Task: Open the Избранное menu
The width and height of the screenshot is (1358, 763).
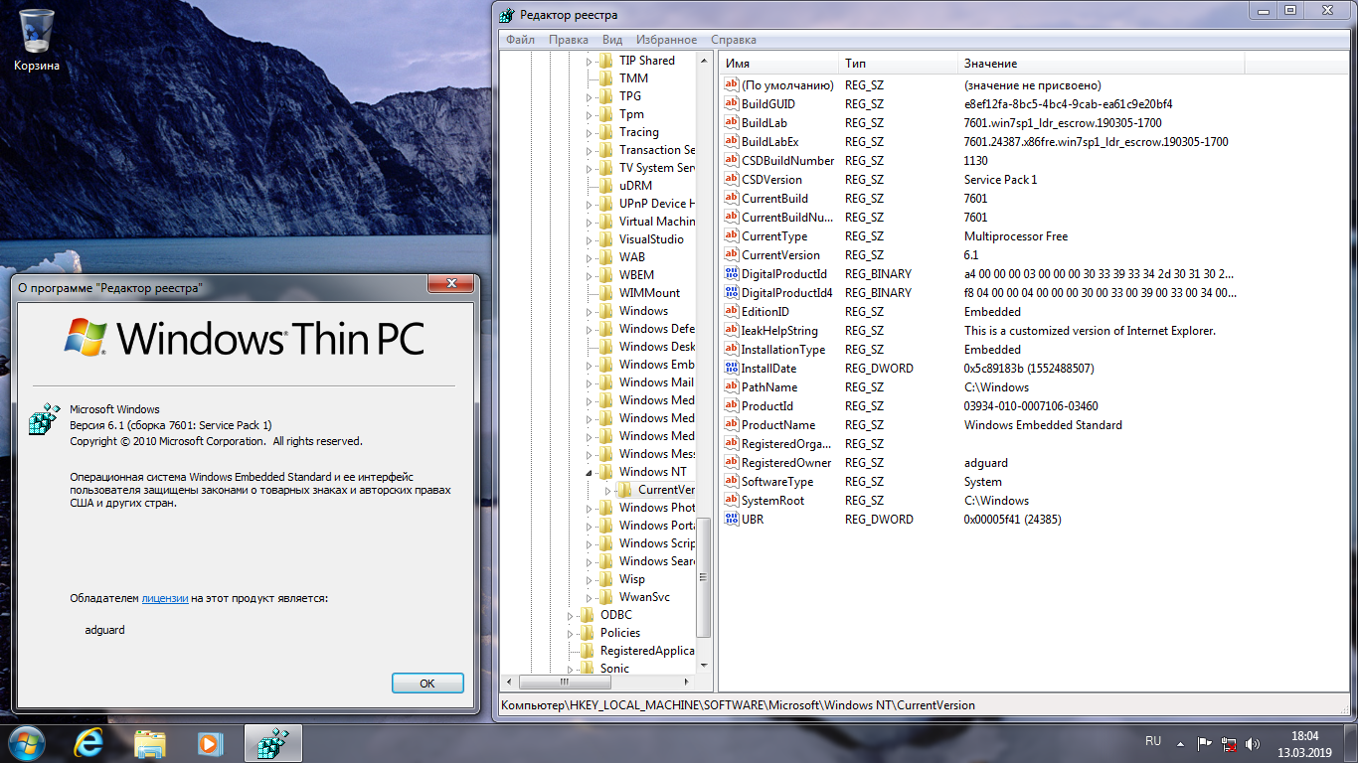Action: point(666,40)
